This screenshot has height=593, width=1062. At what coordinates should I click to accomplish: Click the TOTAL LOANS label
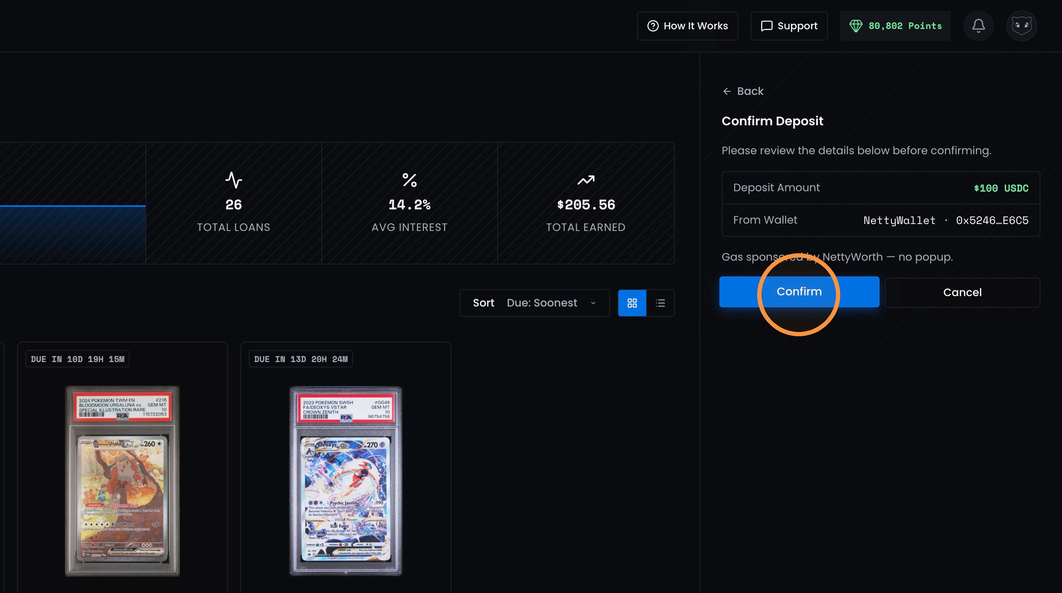click(233, 227)
